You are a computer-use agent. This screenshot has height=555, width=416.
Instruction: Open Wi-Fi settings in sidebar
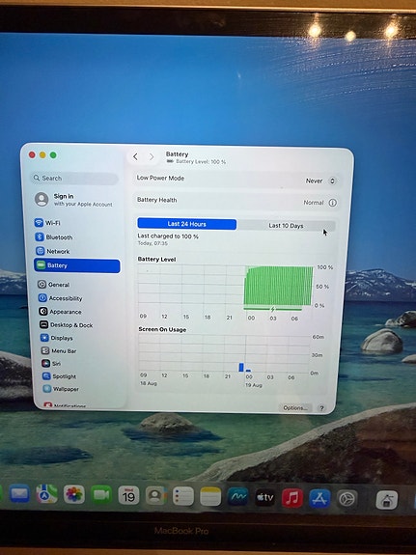tap(48, 223)
